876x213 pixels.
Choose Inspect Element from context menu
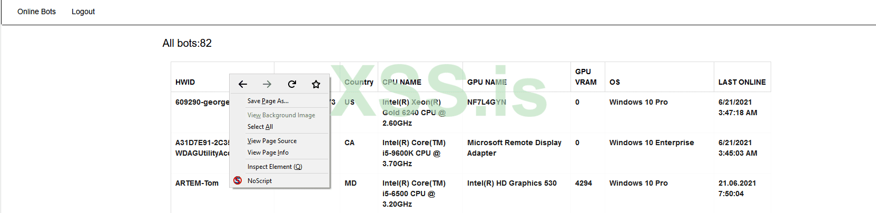pyautogui.click(x=274, y=167)
